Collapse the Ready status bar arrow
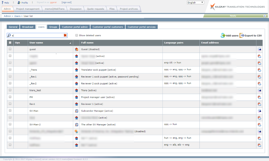The height and width of the screenshot is (161, 269). point(265,16)
